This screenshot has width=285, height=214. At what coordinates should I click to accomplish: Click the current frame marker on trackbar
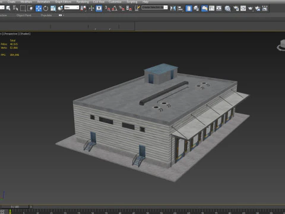tap(10, 211)
